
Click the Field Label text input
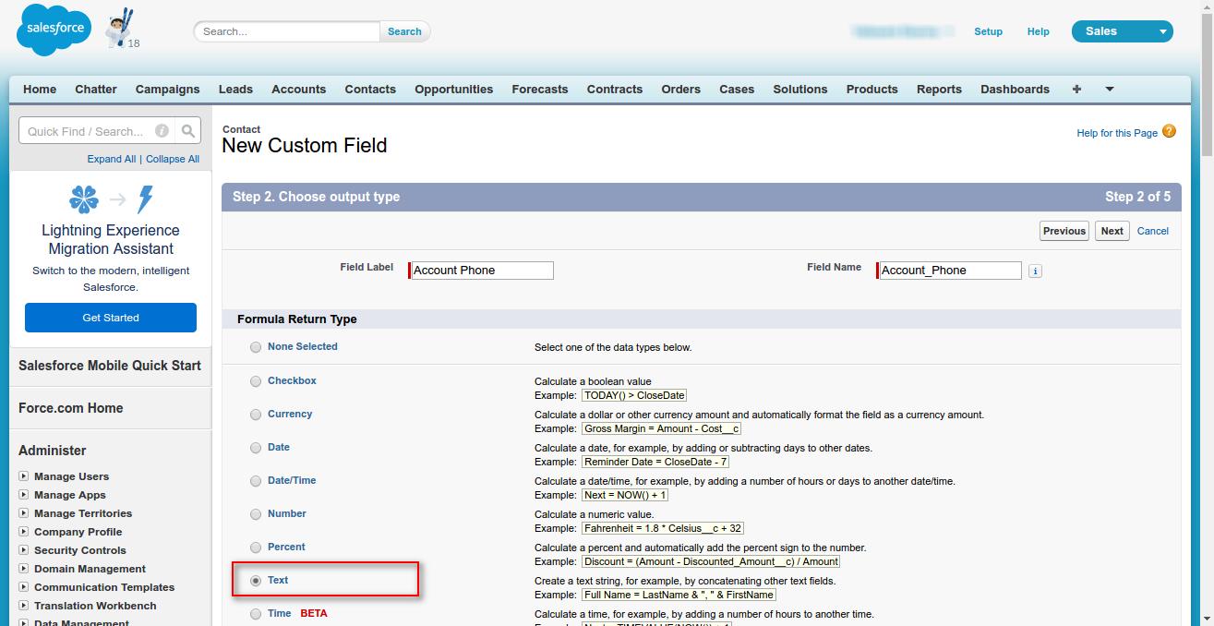point(481,271)
